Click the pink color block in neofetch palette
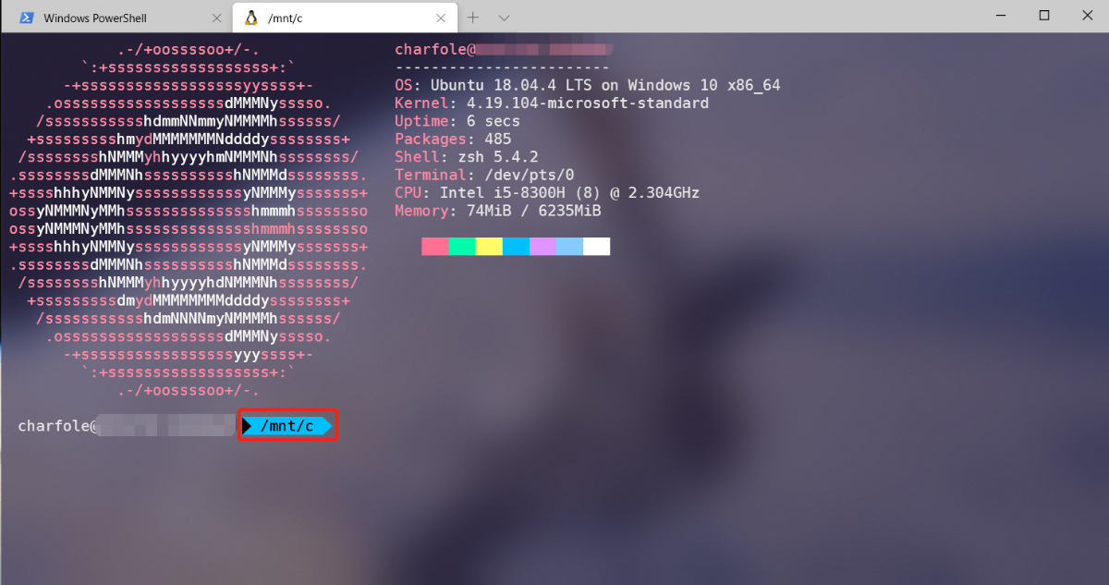The width and height of the screenshot is (1109, 585). [435, 247]
